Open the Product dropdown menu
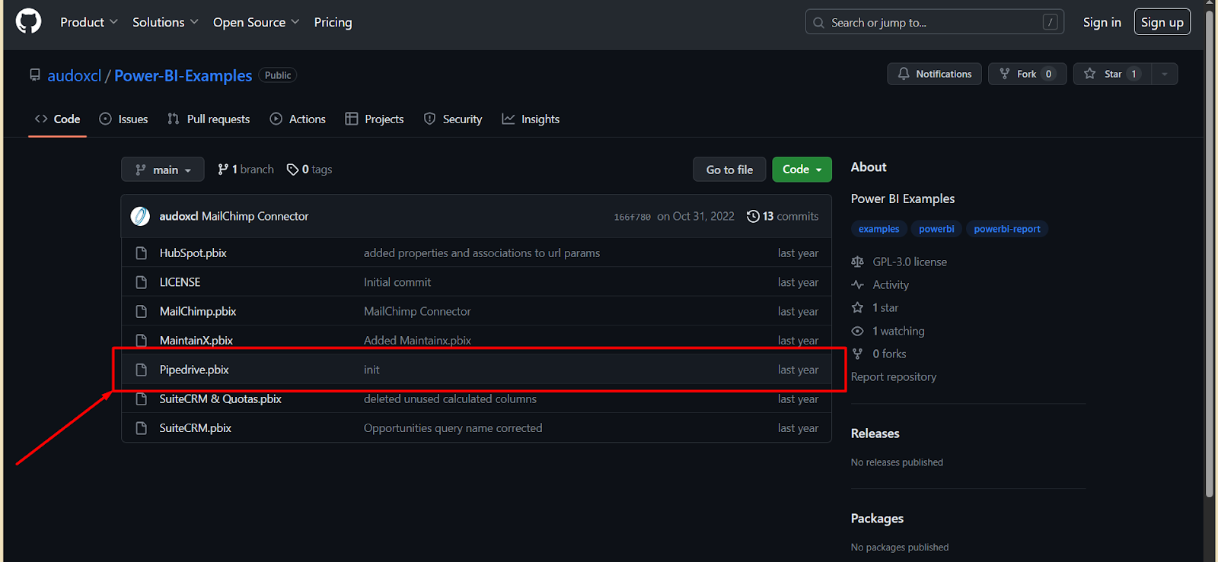 (x=89, y=22)
